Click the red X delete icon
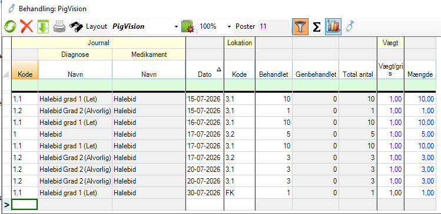441x214 pixels. [26, 26]
